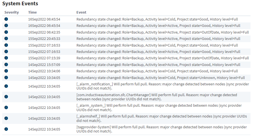Click the tagprovider-System full pull message
This screenshot has width=253, height=138.
(x=162, y=129)
